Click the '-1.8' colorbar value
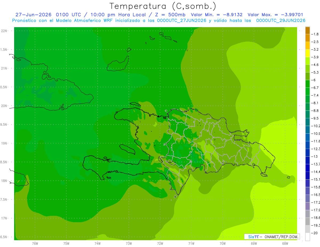The width and height of the screenshot is (320, 247). pos(315,34)
